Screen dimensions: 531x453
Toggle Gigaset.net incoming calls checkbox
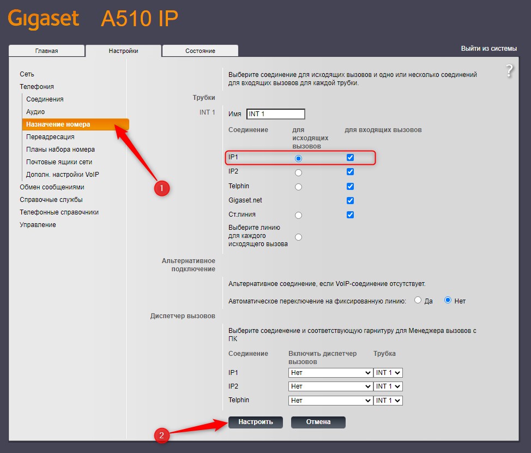pyautogui.click(x=350, y=200)
